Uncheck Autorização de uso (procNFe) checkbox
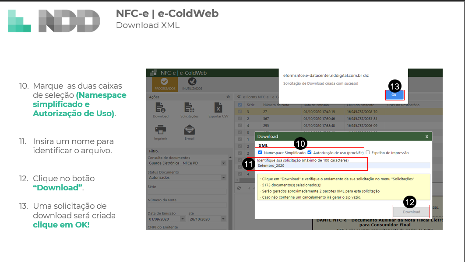 pyautogui.click(x=309, y=152)
